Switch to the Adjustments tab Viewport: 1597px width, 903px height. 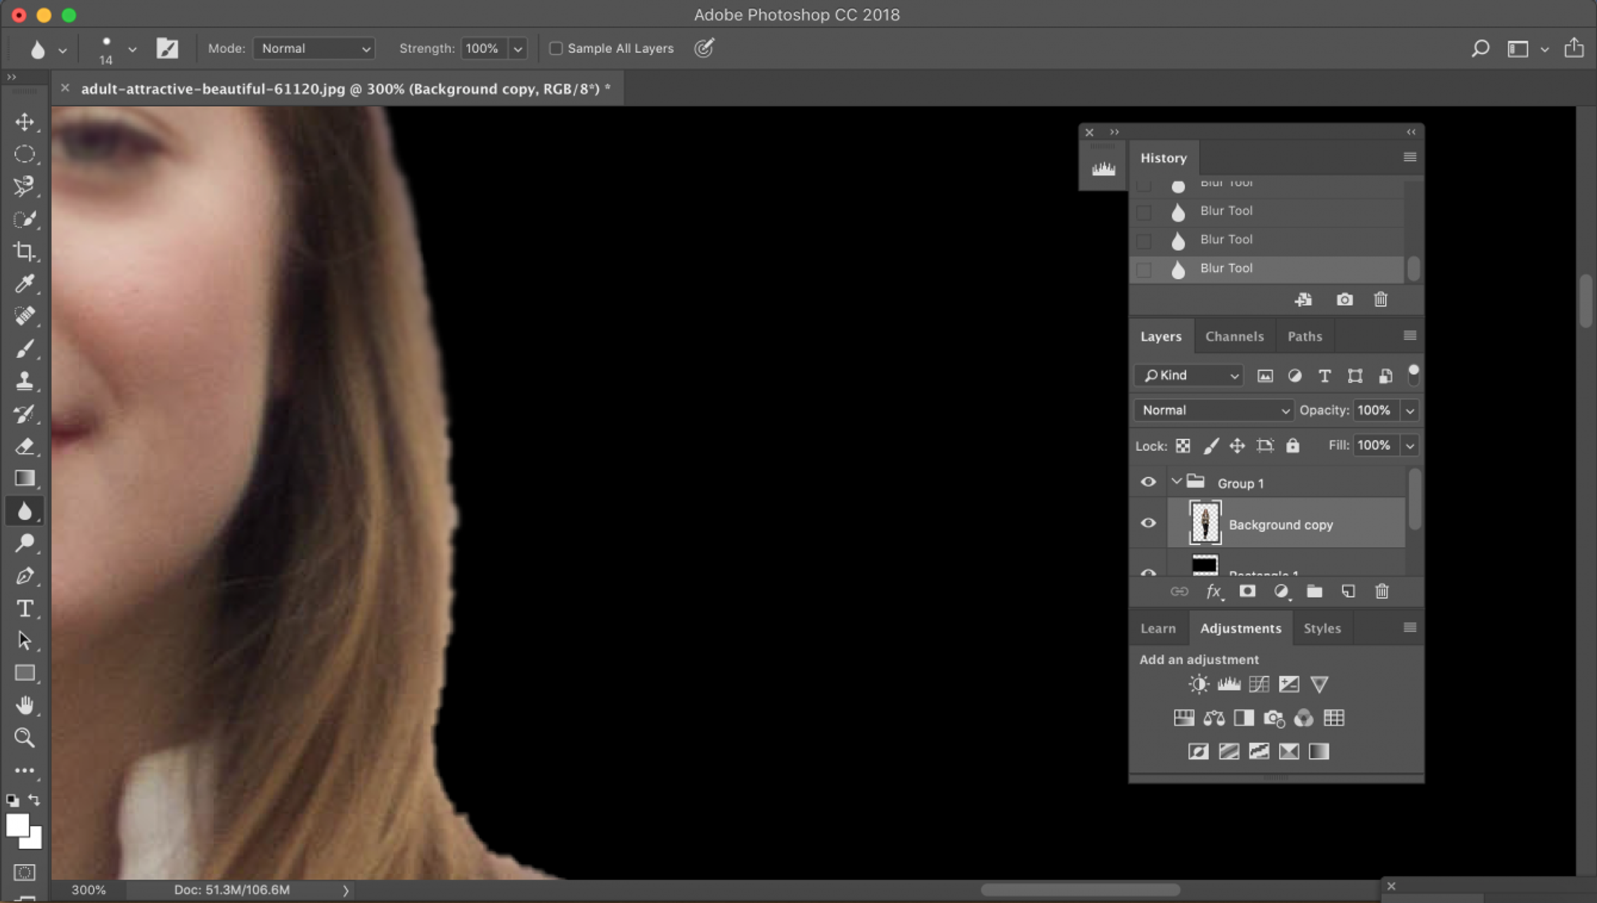pos(1241,627)
